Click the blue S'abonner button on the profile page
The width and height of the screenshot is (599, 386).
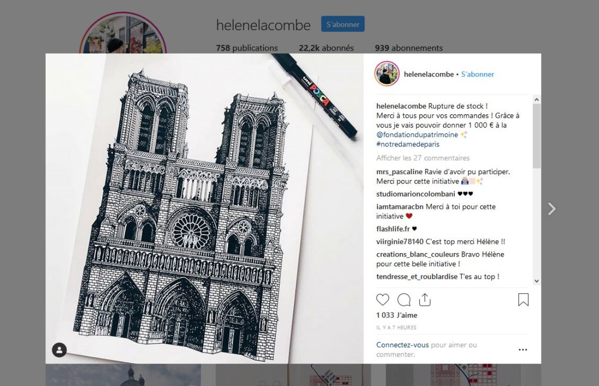[343, 24]
